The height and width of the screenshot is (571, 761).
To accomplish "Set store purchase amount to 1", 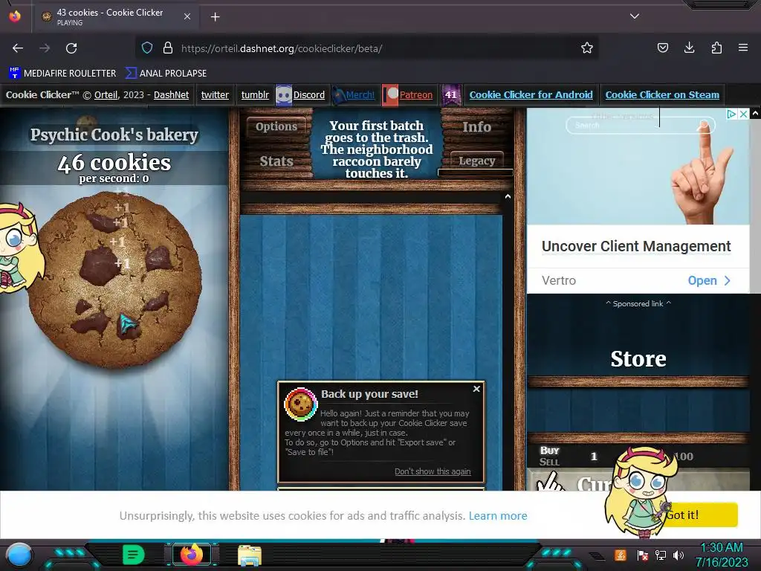I will [x=594, y=457].
